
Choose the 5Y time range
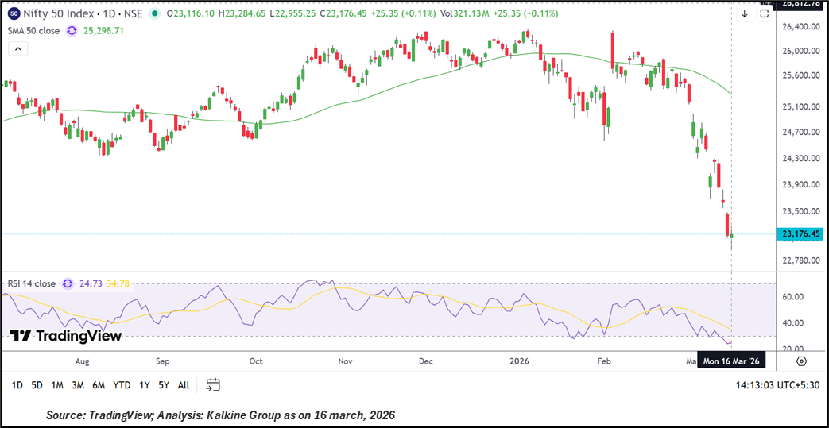[163, 385]
